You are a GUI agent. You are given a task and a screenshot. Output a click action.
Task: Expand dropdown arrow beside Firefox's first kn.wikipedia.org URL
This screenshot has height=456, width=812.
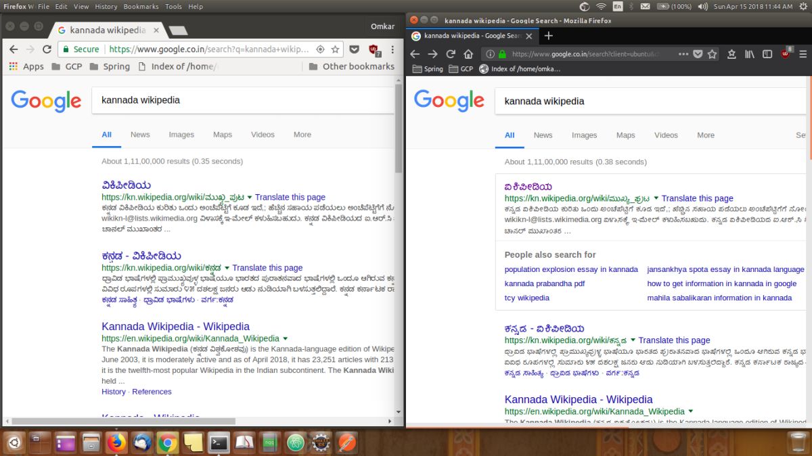coord(656,198)
